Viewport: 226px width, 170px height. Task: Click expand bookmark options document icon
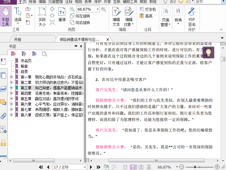coord(45,54)
